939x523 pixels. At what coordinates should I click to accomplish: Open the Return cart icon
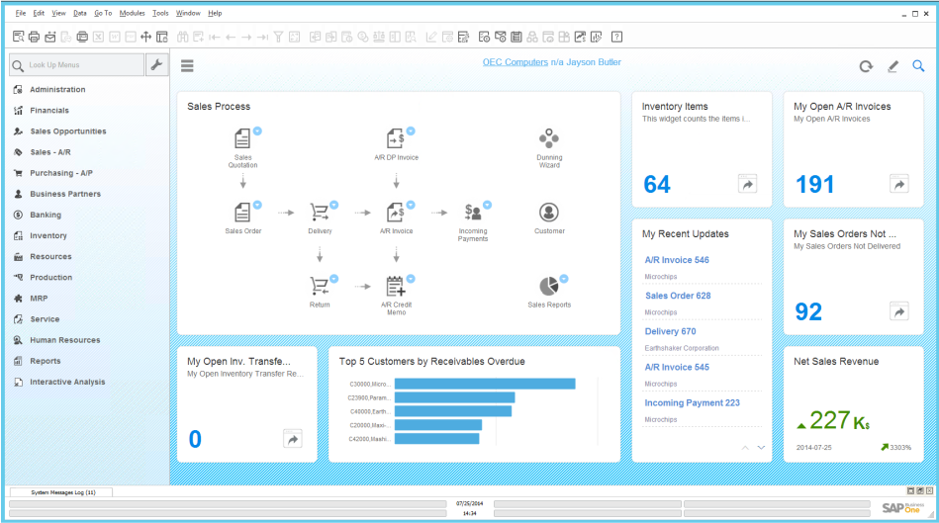pyautogui.click(x=319, y=286)
